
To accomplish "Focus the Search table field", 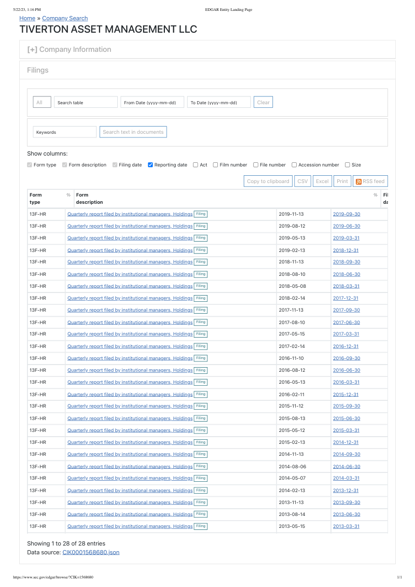I will pyautogui.click(x=86, y=102).
